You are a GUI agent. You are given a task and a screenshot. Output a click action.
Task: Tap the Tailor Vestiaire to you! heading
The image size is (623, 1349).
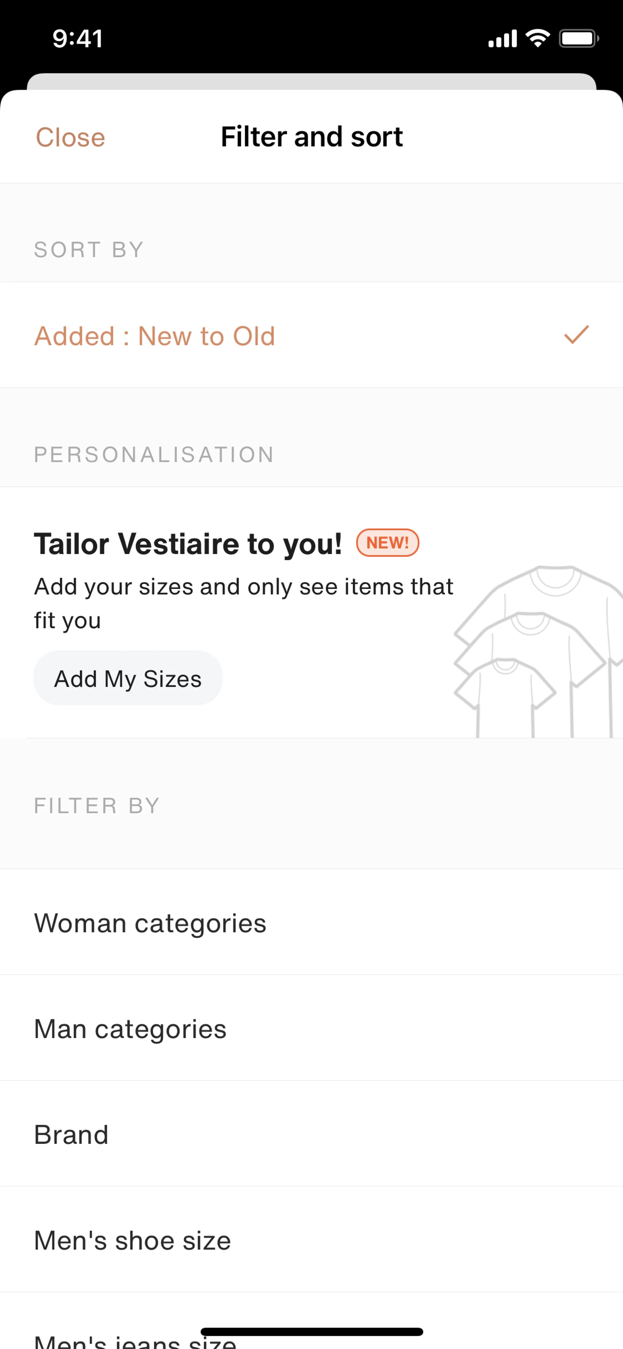(x=188, y=544)
